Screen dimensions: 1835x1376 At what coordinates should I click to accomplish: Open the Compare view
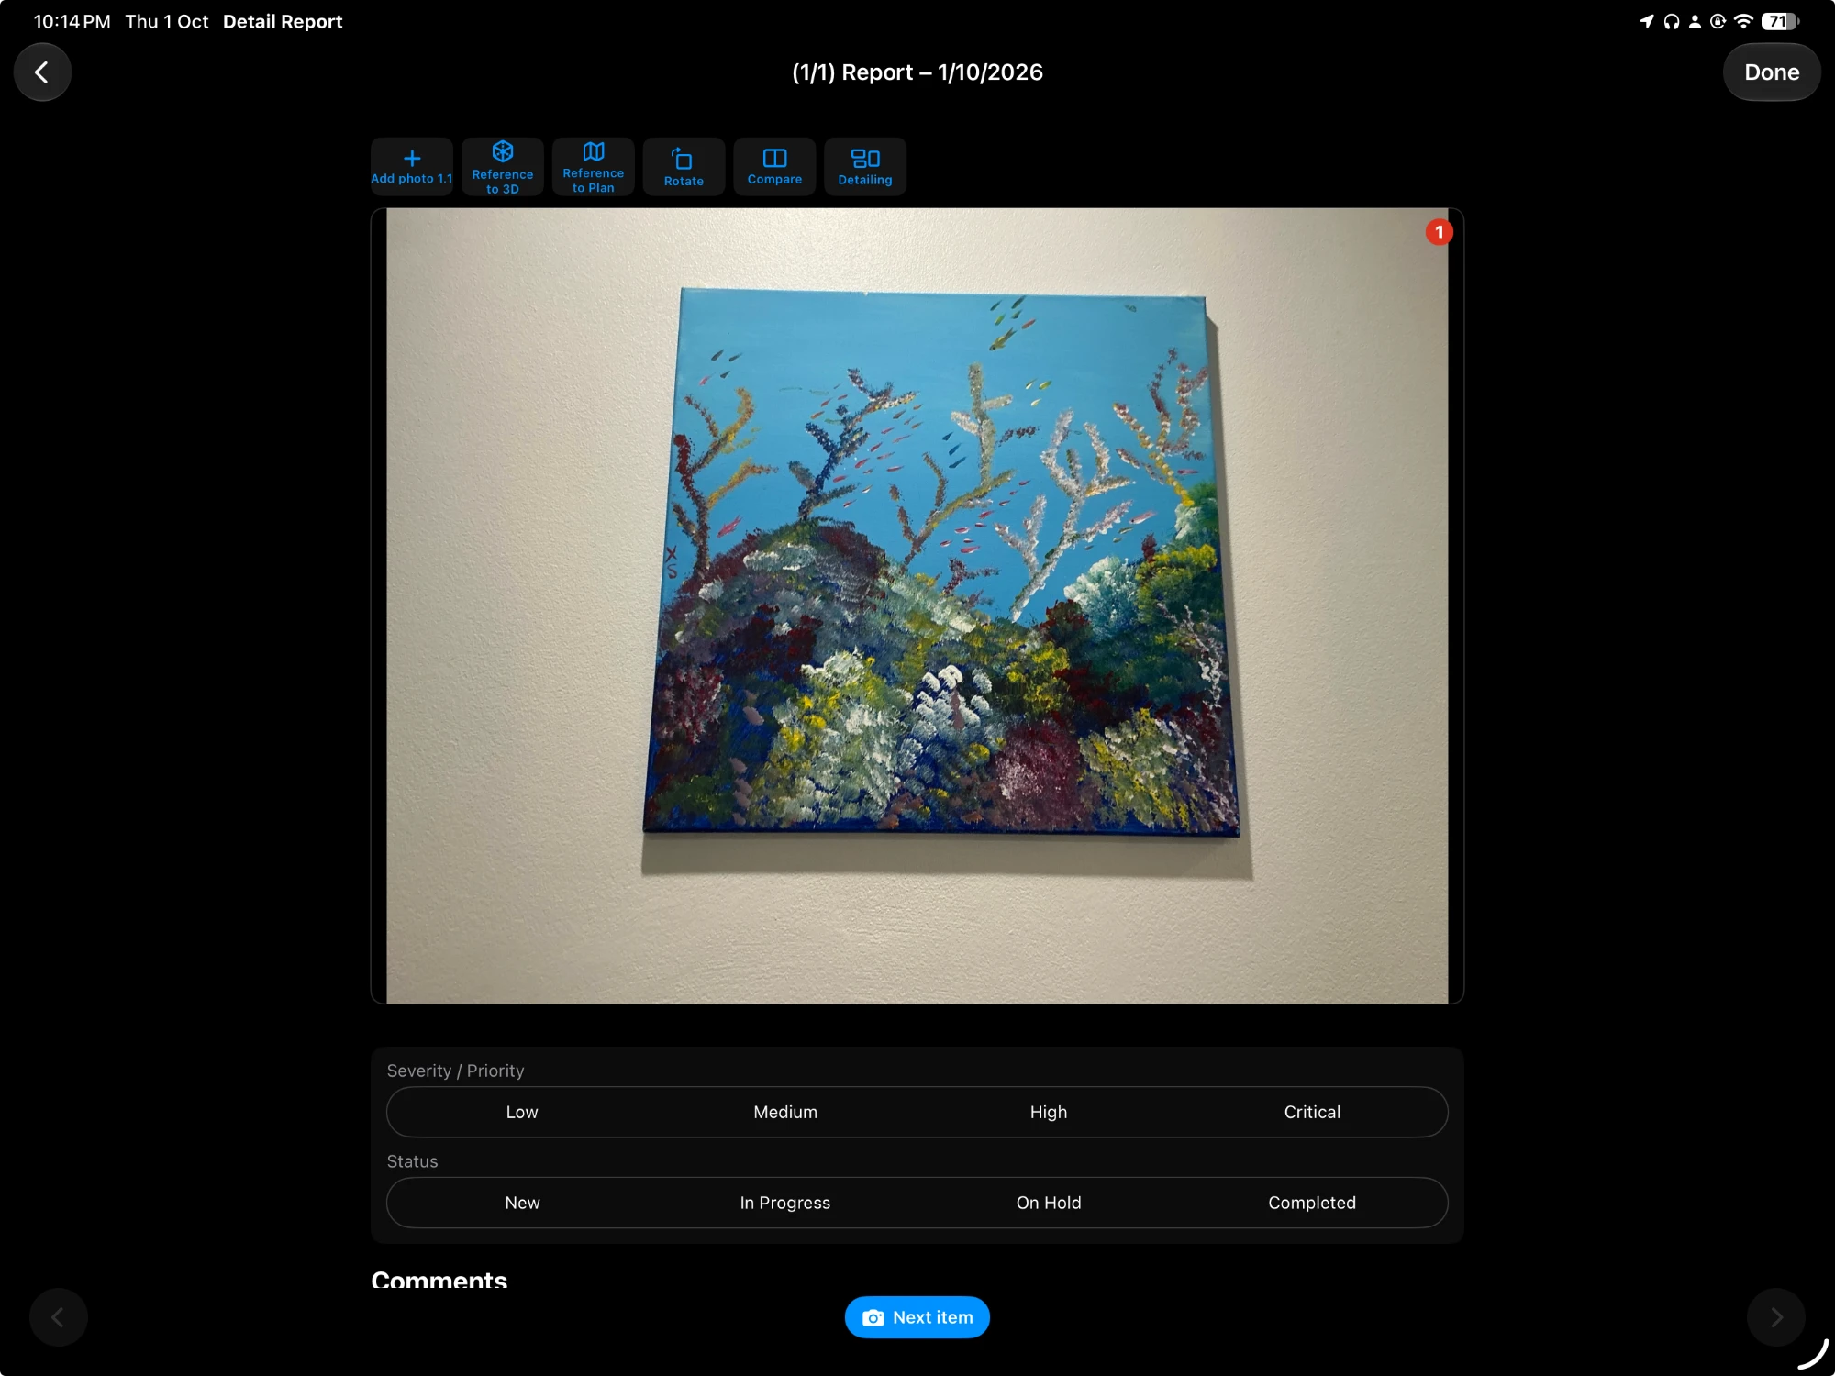point(774,166)
